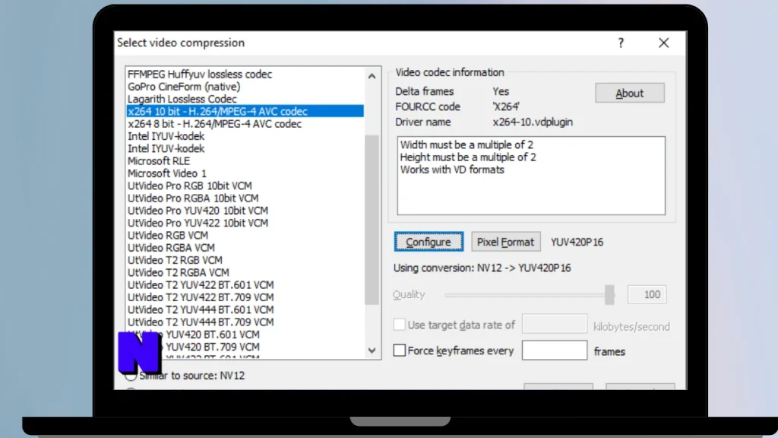Click the 'X264' FOURCC code value
778x438 pixels.
point(506,106)
